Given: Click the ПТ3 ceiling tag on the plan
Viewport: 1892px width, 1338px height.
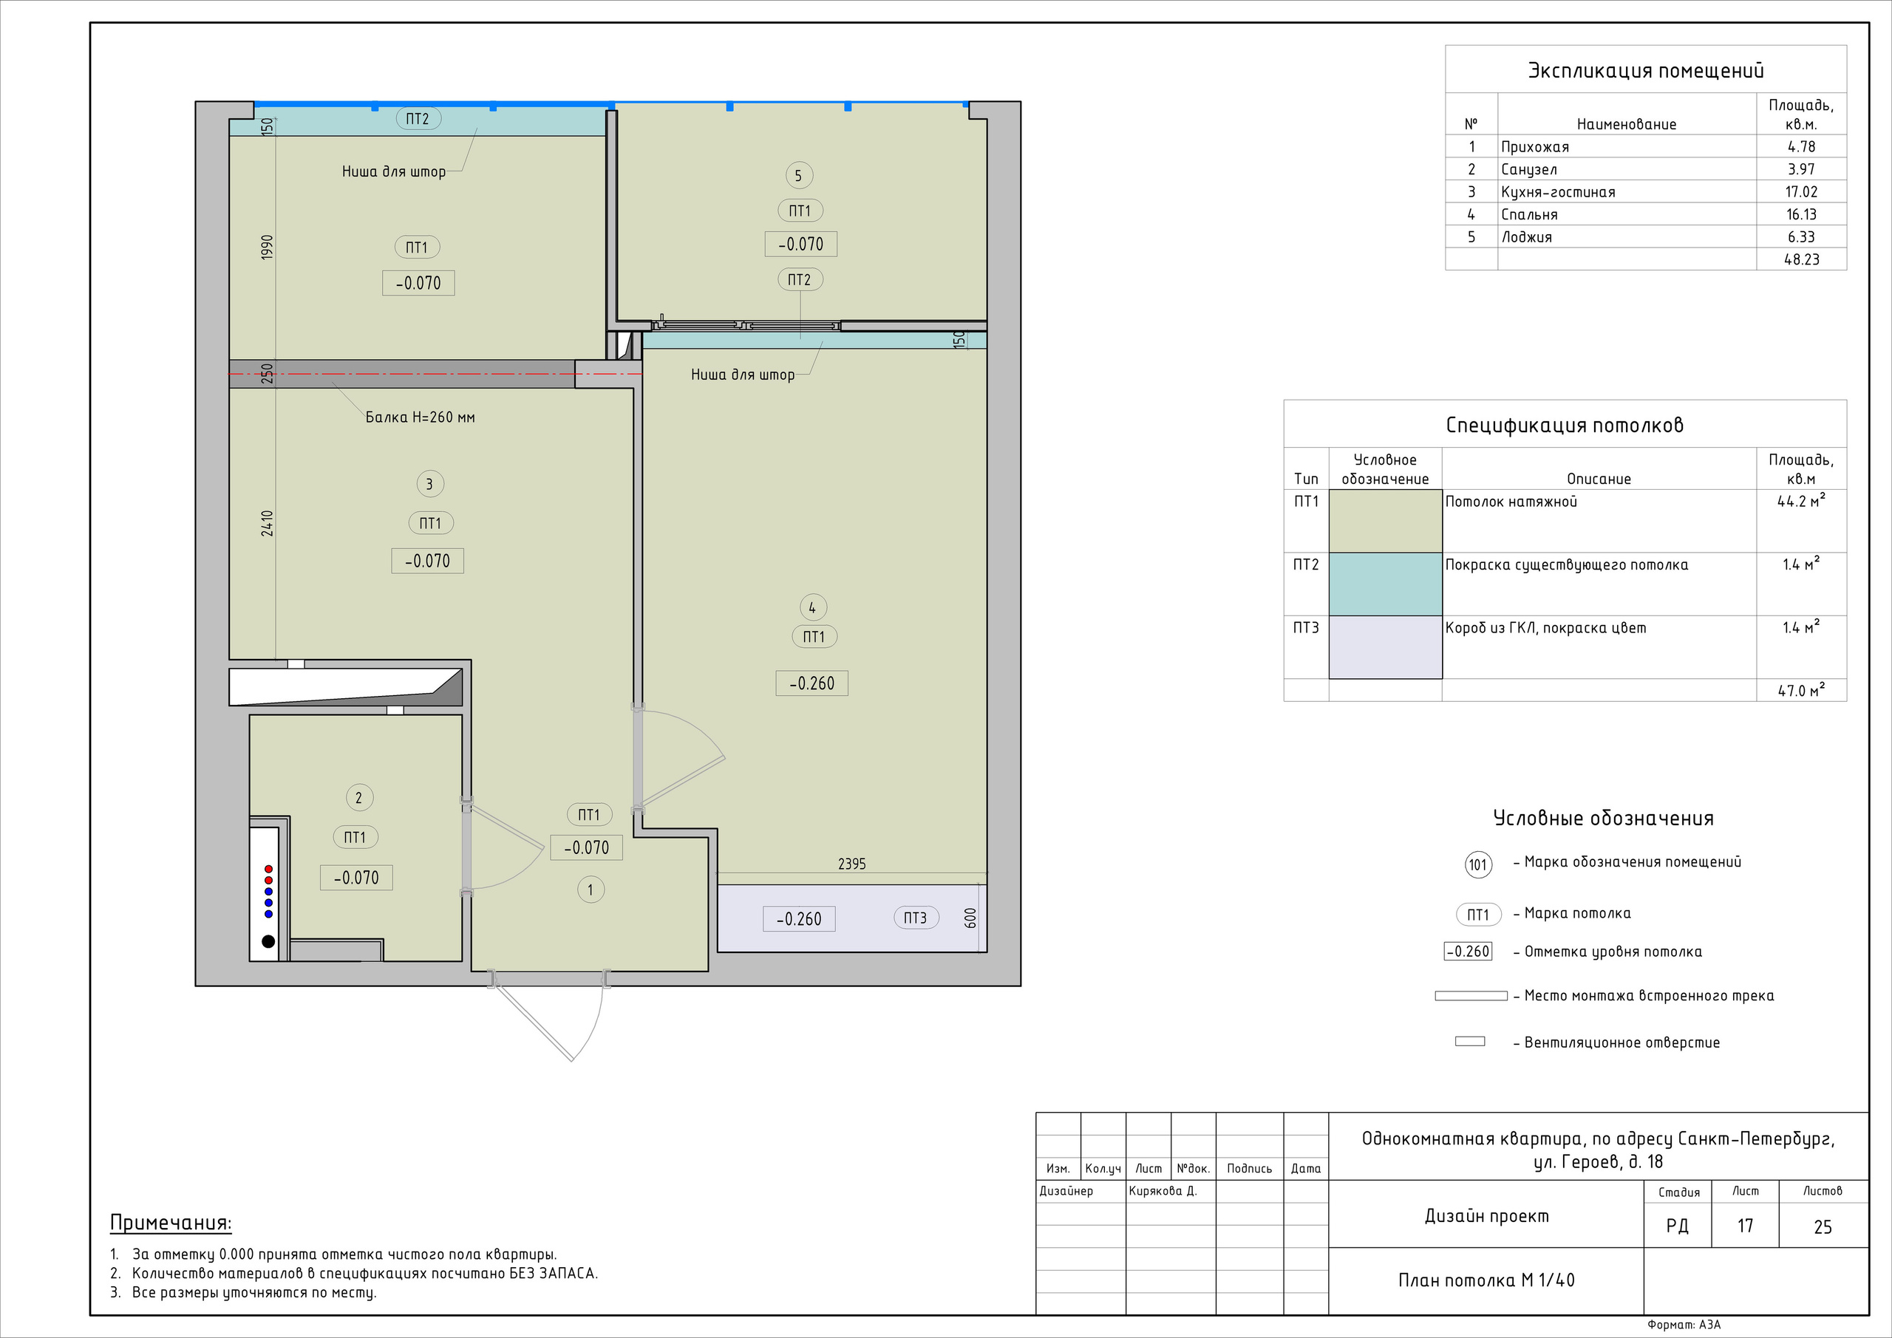Looking at the screenshot, I should (x=915, y=918).
